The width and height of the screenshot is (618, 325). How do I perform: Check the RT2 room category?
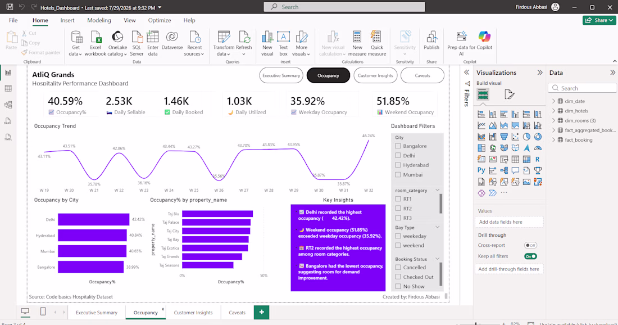pyautogui.click(x=398, y=208)
